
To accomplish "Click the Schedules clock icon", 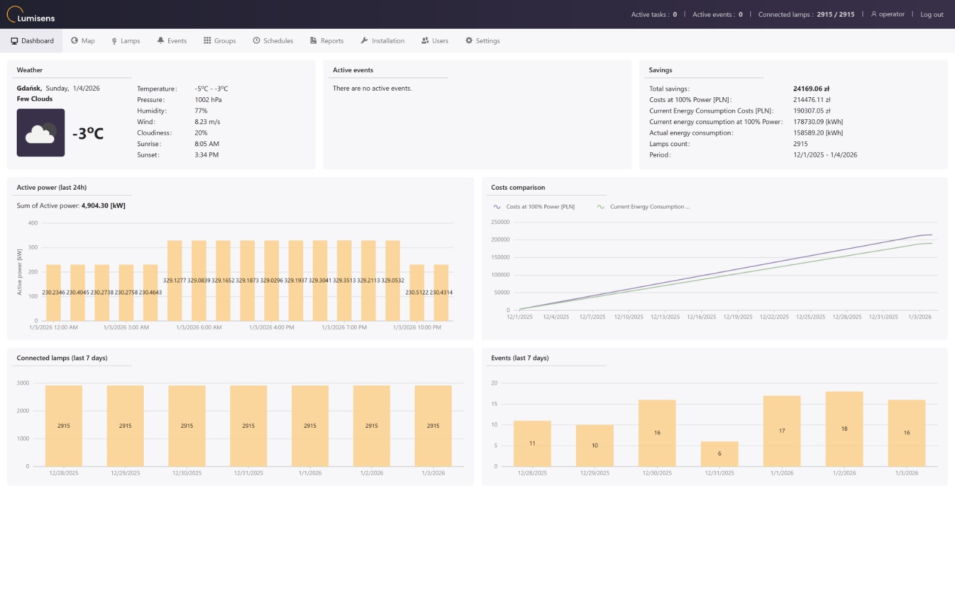I will coord(257,41).
